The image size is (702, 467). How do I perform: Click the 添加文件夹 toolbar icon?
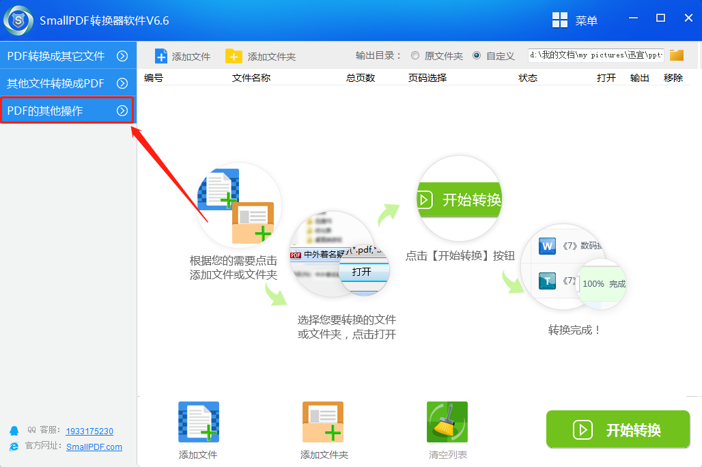pyautogui.click(x=235, y=56)
